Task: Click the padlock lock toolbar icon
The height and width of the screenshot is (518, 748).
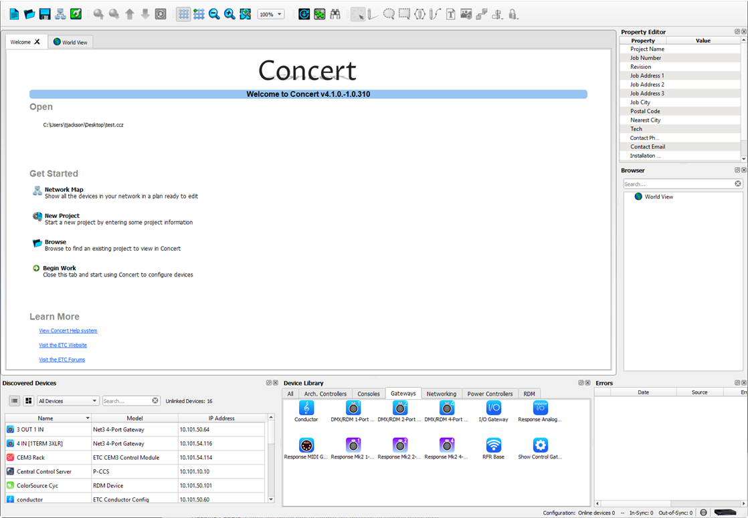Action: (512, 14)
